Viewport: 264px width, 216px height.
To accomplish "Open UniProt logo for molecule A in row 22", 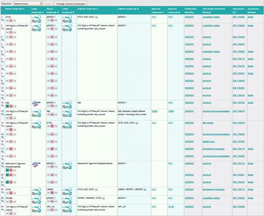I will [36, 190].
